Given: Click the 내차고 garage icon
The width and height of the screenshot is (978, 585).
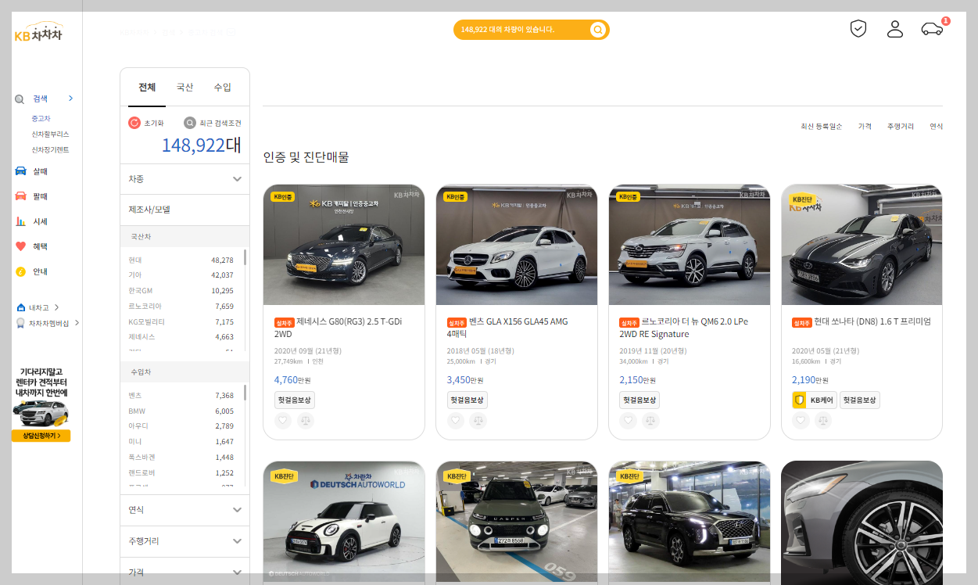Looking at the screenshot, I should (x=20, y=307).
